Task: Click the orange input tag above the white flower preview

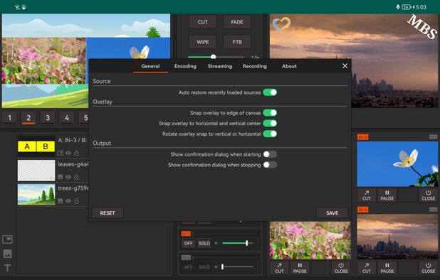Action: pyautogui.click(x=363, y=137)
